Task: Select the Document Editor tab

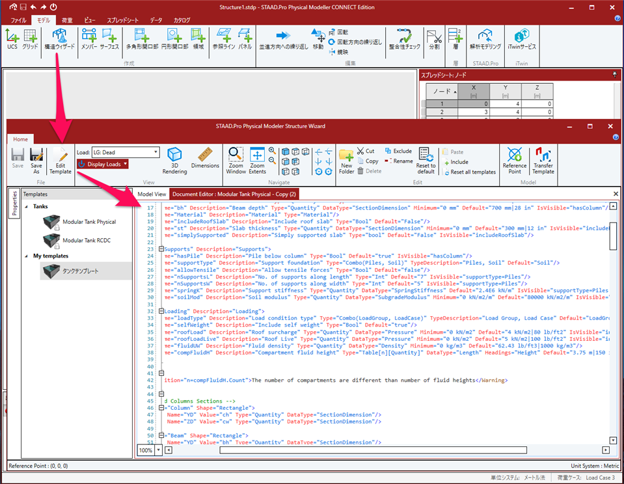Action: pyautogui.click(x=234, y=195)
